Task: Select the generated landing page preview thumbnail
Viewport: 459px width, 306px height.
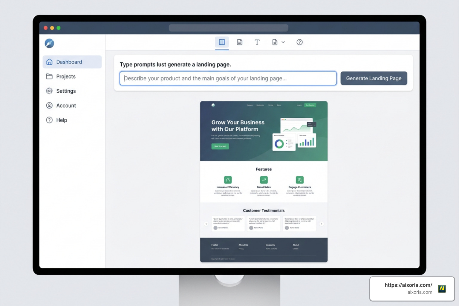Action: pos(264,182)
